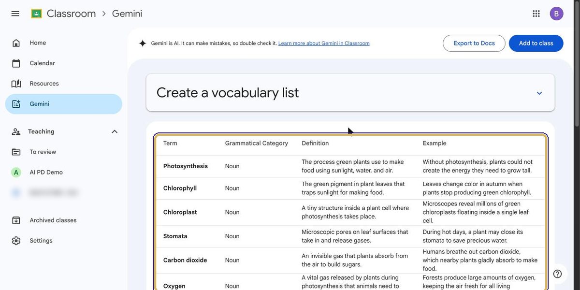The width and height of the screenshot is (580, 290).
Task: Open Calendar from the sidebar
Action: pos(64,63)
